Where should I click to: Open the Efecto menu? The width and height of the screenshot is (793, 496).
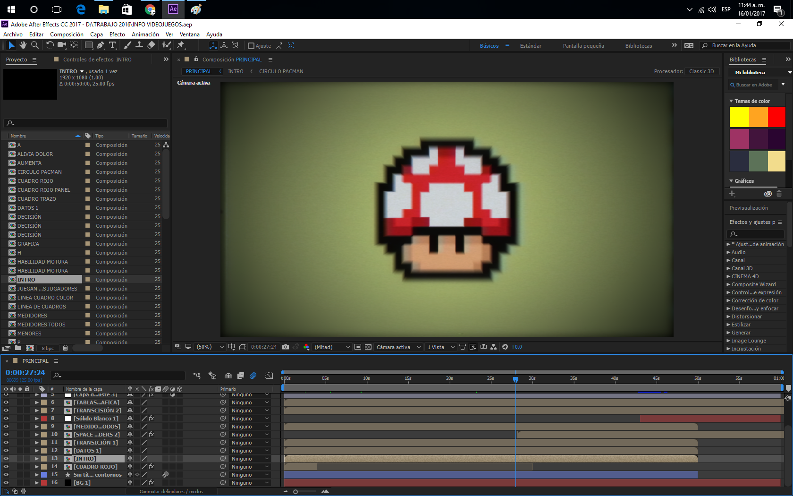point(117,34)
